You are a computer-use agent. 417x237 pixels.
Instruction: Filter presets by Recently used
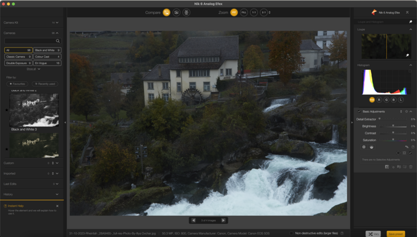[45, 84]
